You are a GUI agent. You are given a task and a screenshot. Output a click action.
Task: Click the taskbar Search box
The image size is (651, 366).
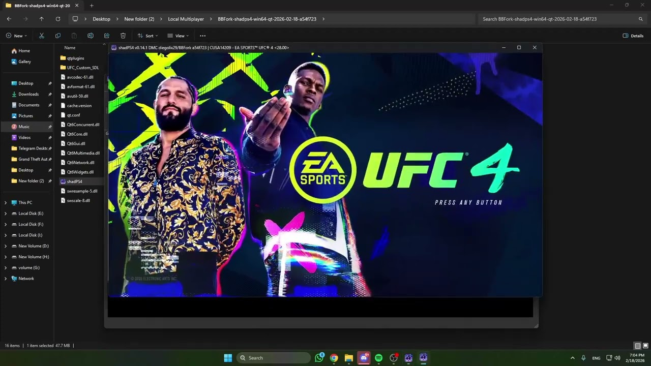pyautogui.click(x=275, y=358)
